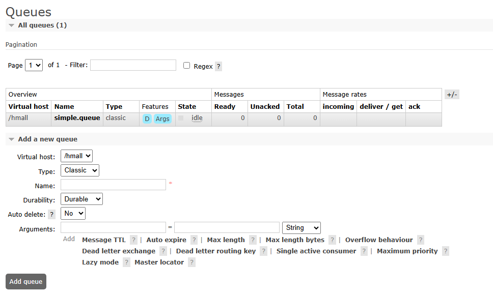Image resolution: width=493 pixels, height=294 pixels.
Task: Click the Arguments key input field
Action: point(113,227)
